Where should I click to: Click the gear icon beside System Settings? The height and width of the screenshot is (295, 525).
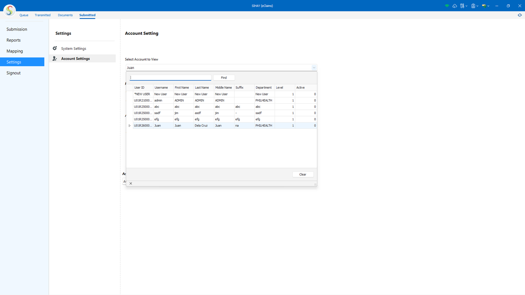tap(55, 48)
